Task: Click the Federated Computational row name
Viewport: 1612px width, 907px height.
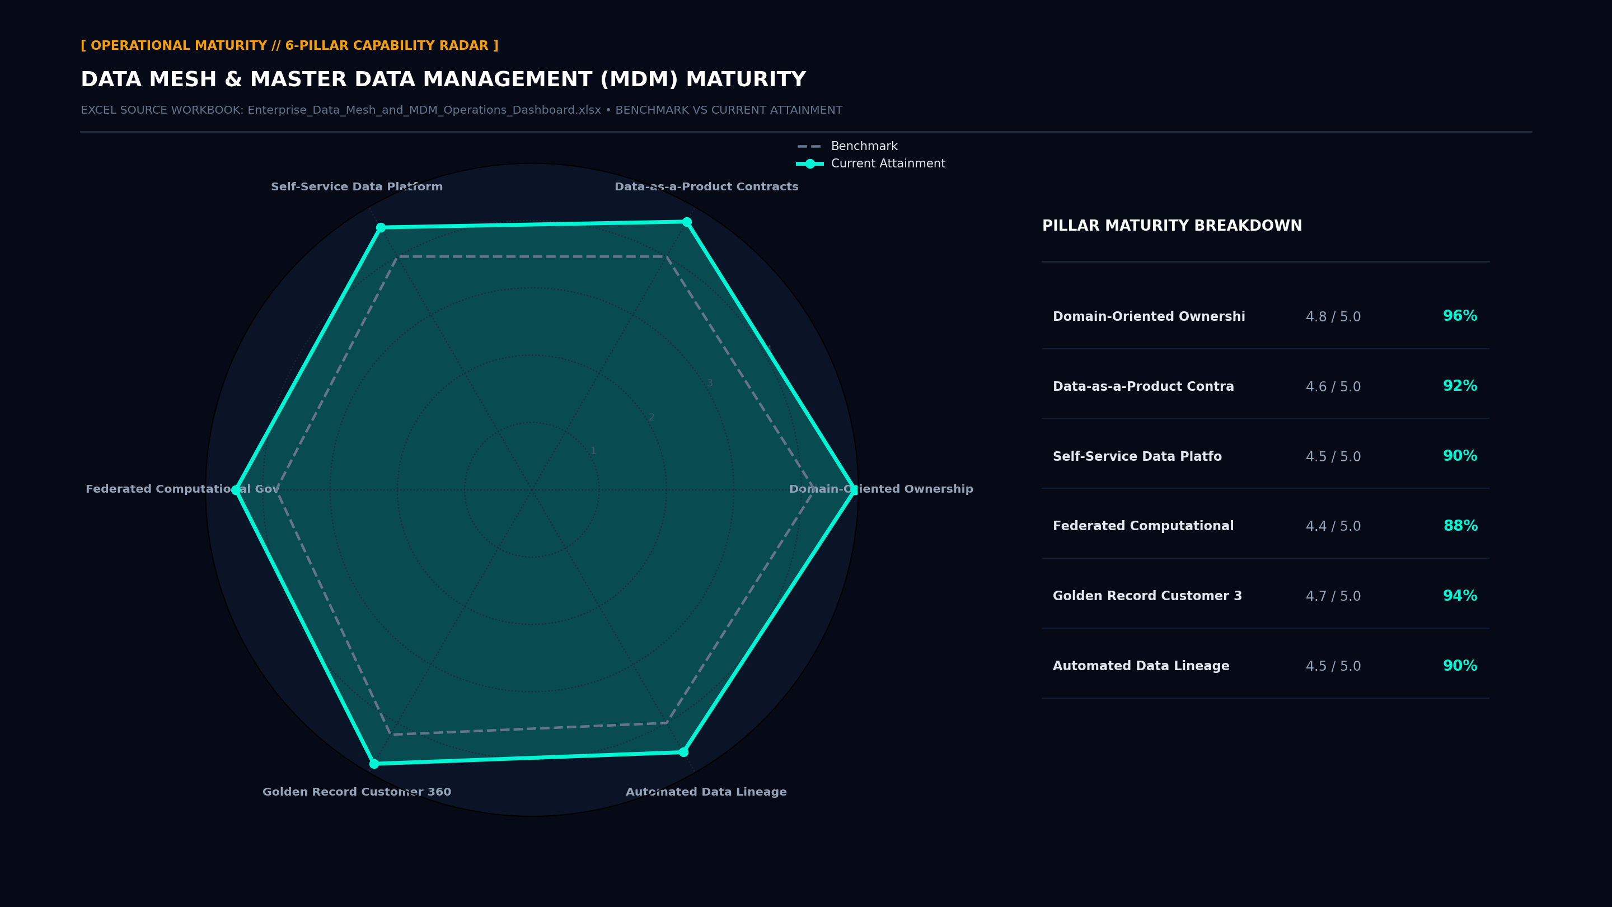Action: (x=1144, y=526)
